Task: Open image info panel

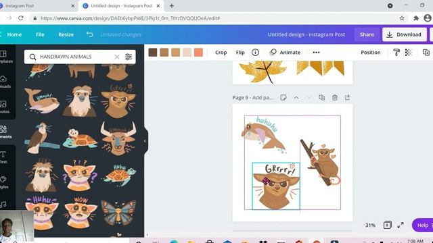Action: click(255, 53)
